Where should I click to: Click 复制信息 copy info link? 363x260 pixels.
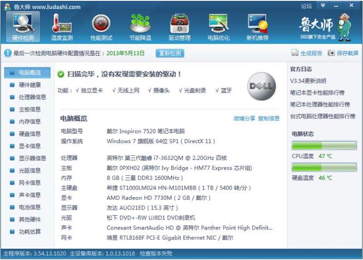click(x=269, y=119)
